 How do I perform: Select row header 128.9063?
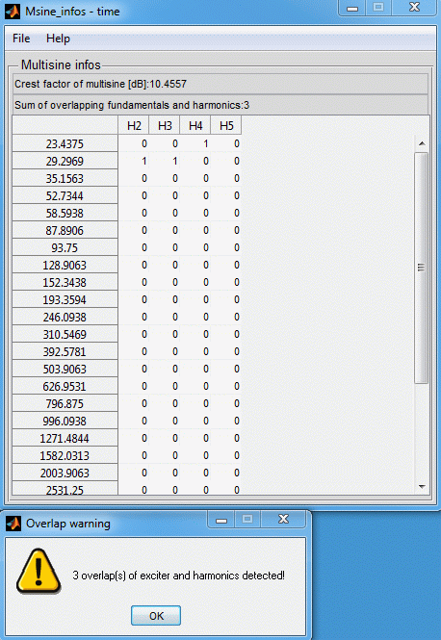click(x=65, y=265)
